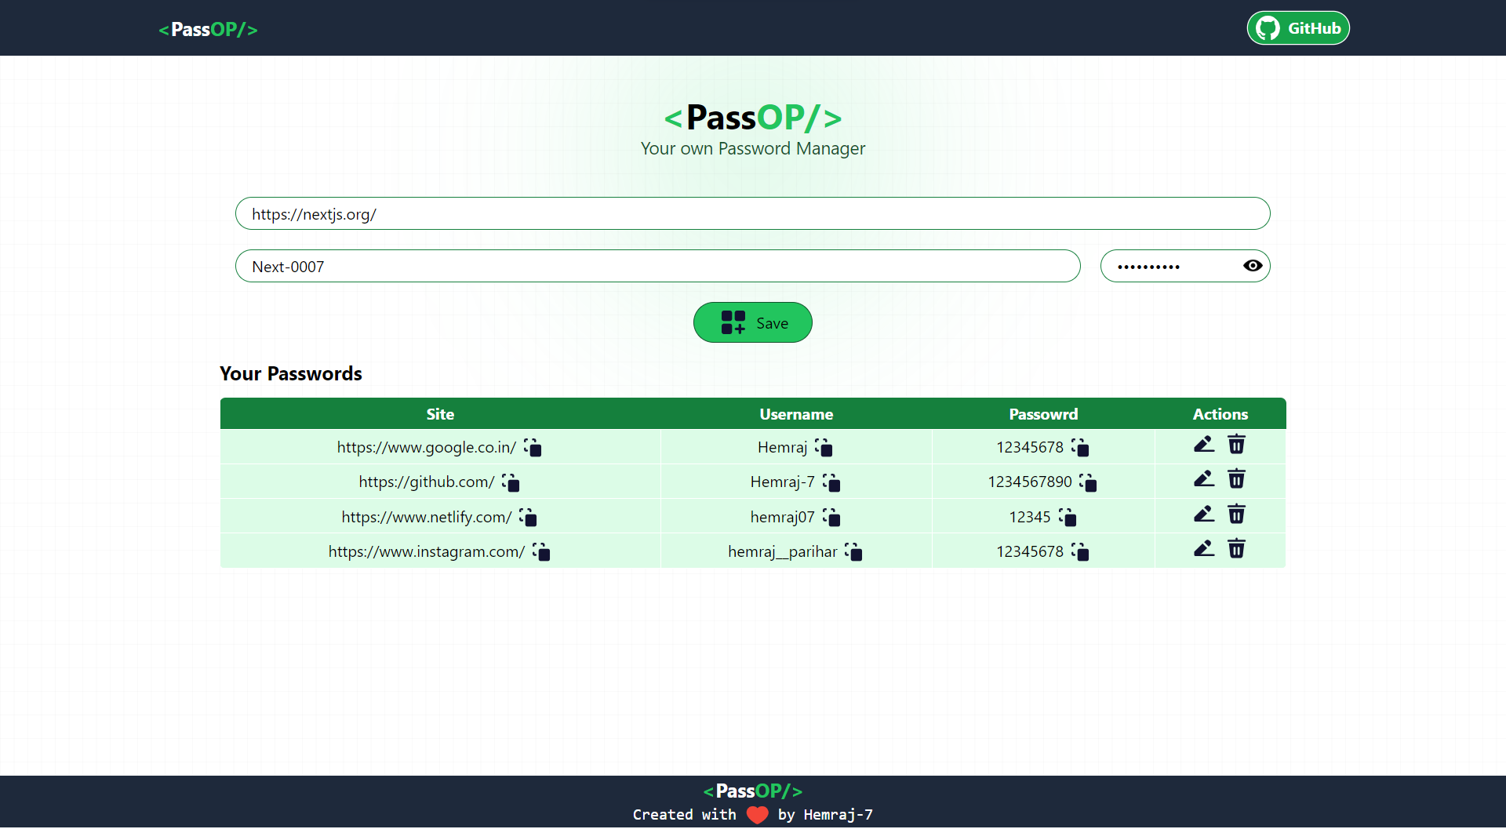Focus the website URL field with nextjs.org

753,213
